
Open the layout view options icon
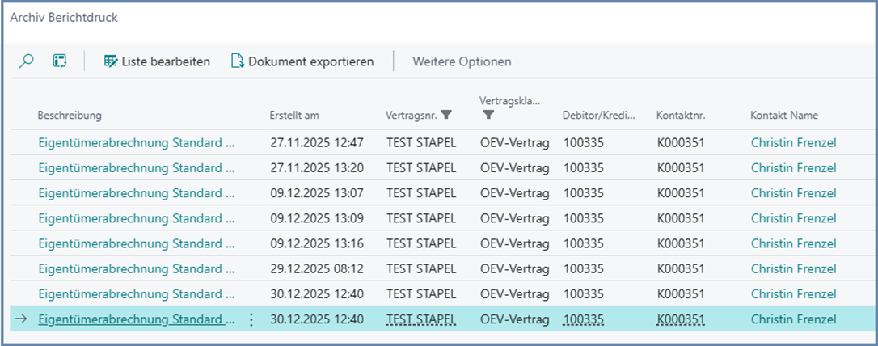coord(60,61)
